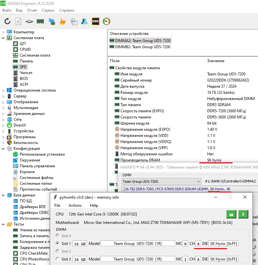The width and height of the screenshot is (258, 265).
Task: Click the gauge sensor toolbar icon
Action: [107, 21]
